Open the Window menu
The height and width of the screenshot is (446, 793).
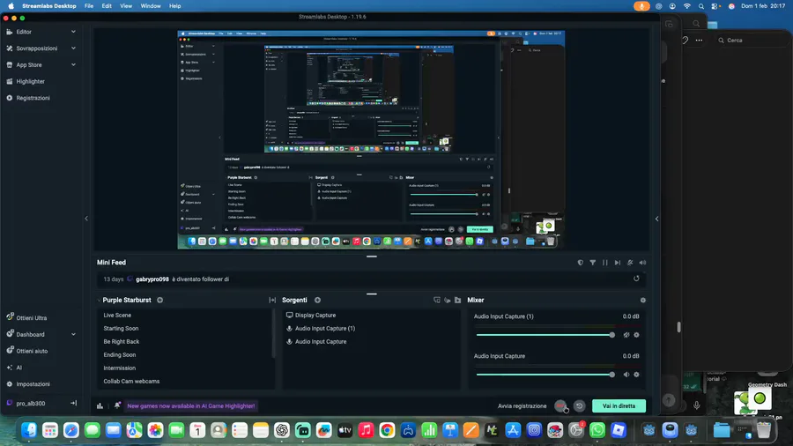coord(150,6)
